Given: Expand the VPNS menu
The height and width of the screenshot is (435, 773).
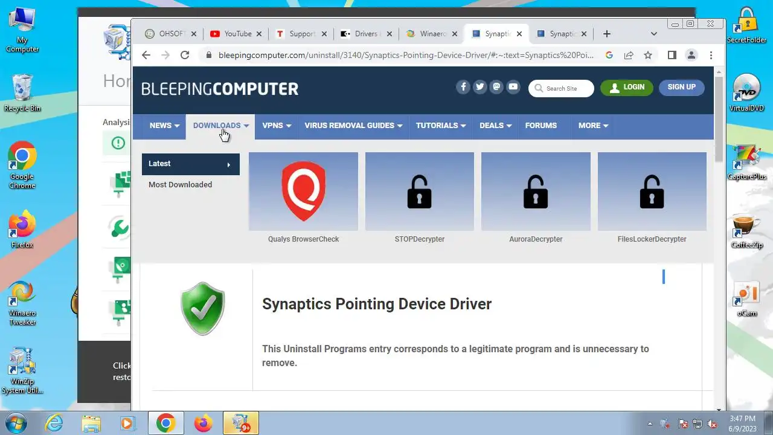Looking at the screenshot, I should pyautogui.click(x=277, y=126).
